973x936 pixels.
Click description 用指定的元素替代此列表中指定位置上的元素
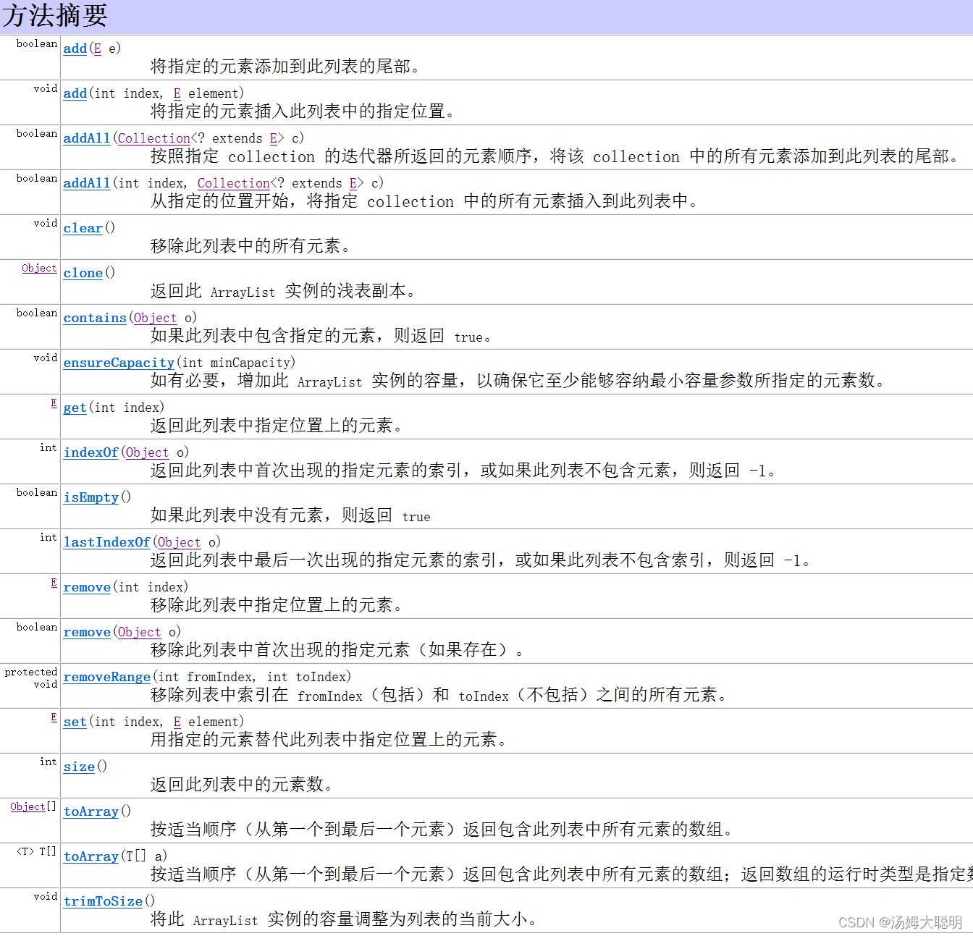tap(329, 740)
